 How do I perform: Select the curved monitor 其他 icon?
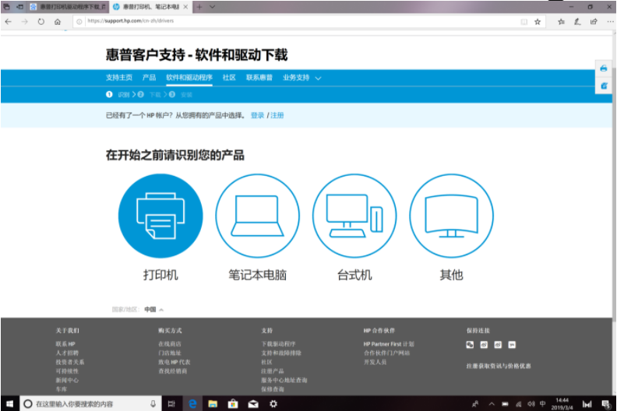pos(451,216)
